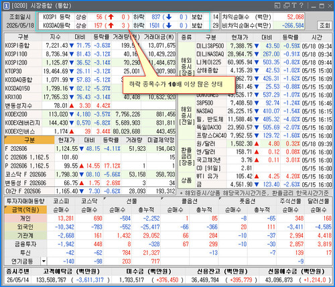The width and height of the screenshot is (335, 287).
Task: Select the 필. 반도체 index row
Action: tap(264, 119)
